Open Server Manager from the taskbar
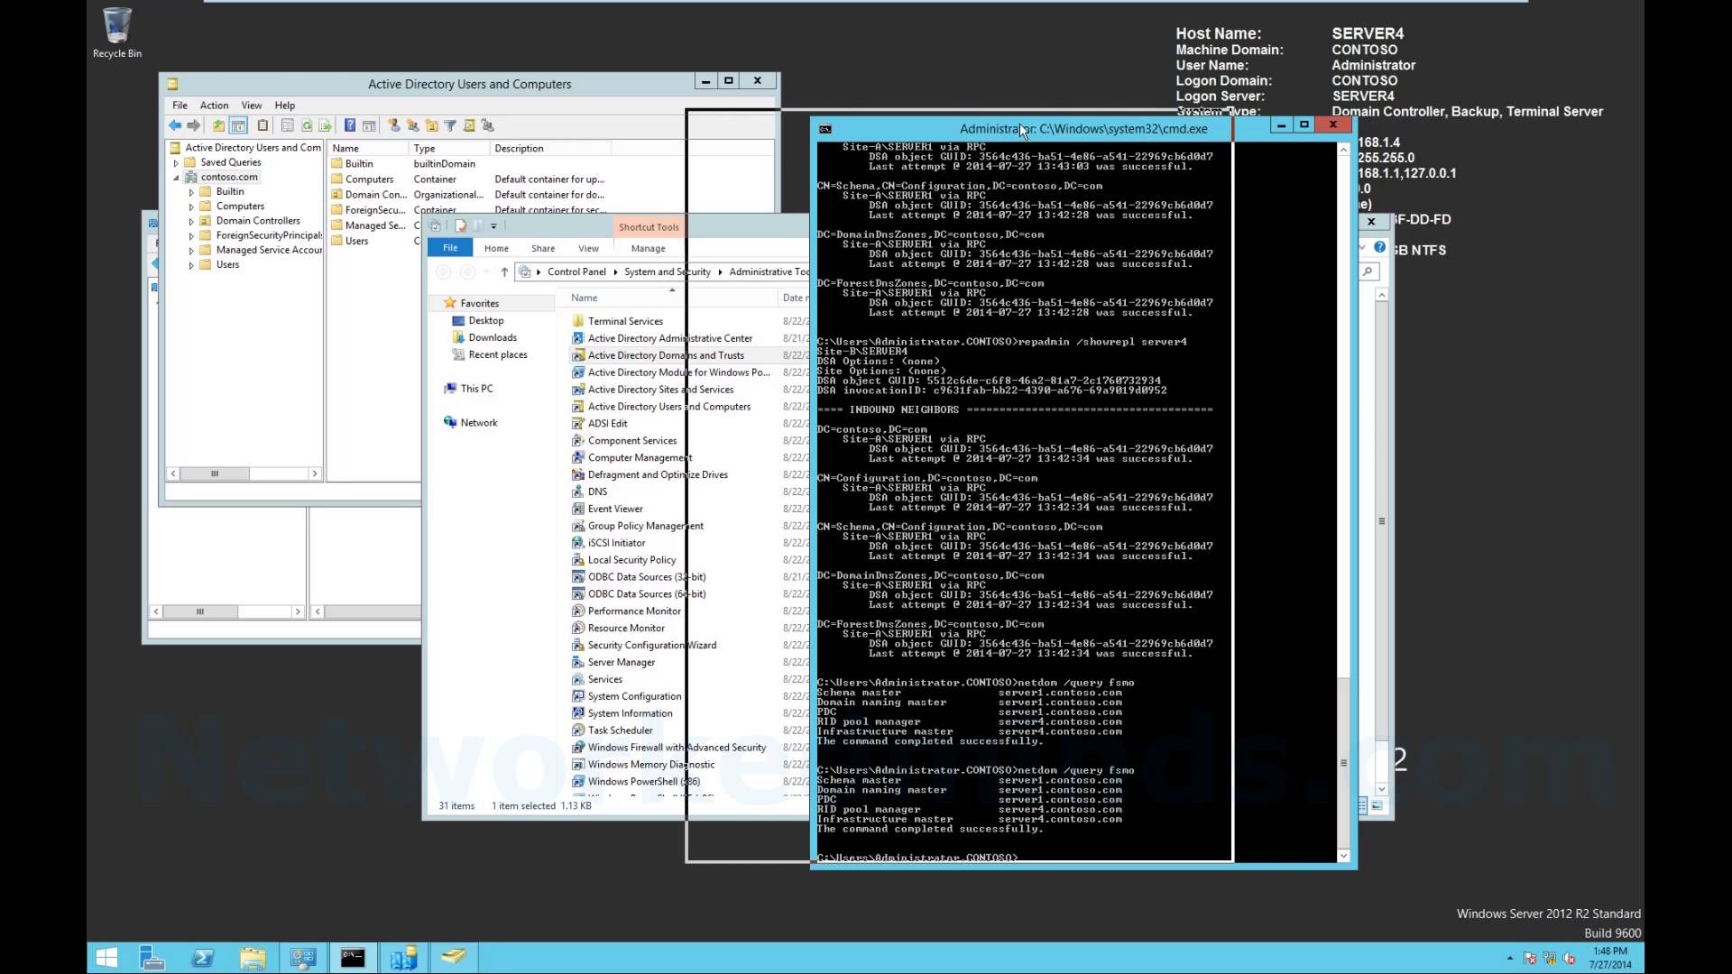Image resolution: width=1732 pixels, height=974 pixels. click(x=152, y=958)
